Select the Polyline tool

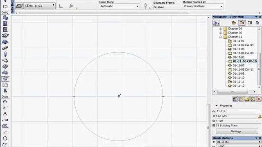5,144
